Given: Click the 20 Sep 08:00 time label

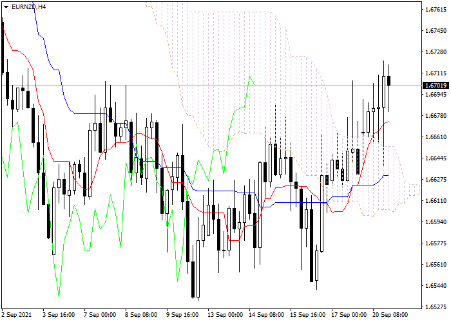Looking at the screenshot, I should click(390, 315).
